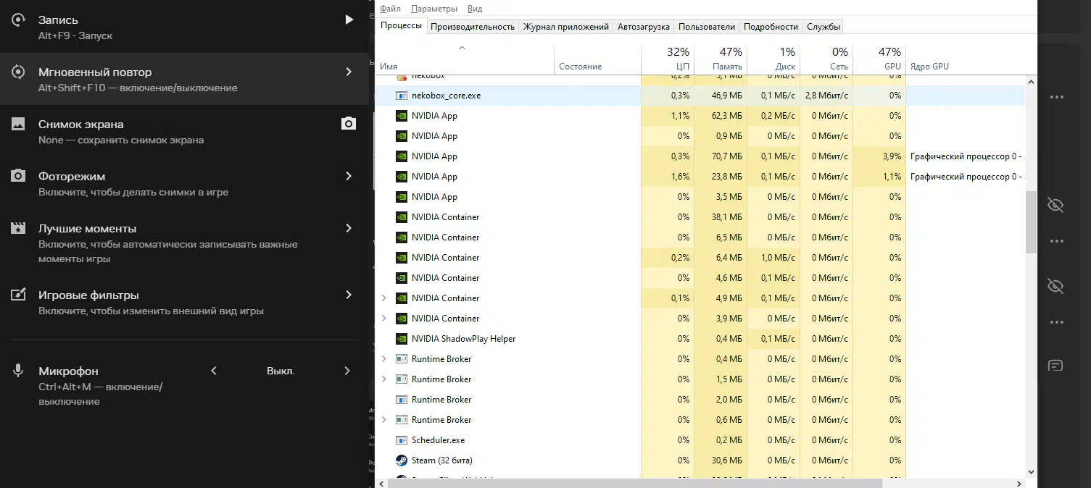Click the 30,6 МБ memory cell
Viewport: 1091px width, 488px height.
point(721,460)
